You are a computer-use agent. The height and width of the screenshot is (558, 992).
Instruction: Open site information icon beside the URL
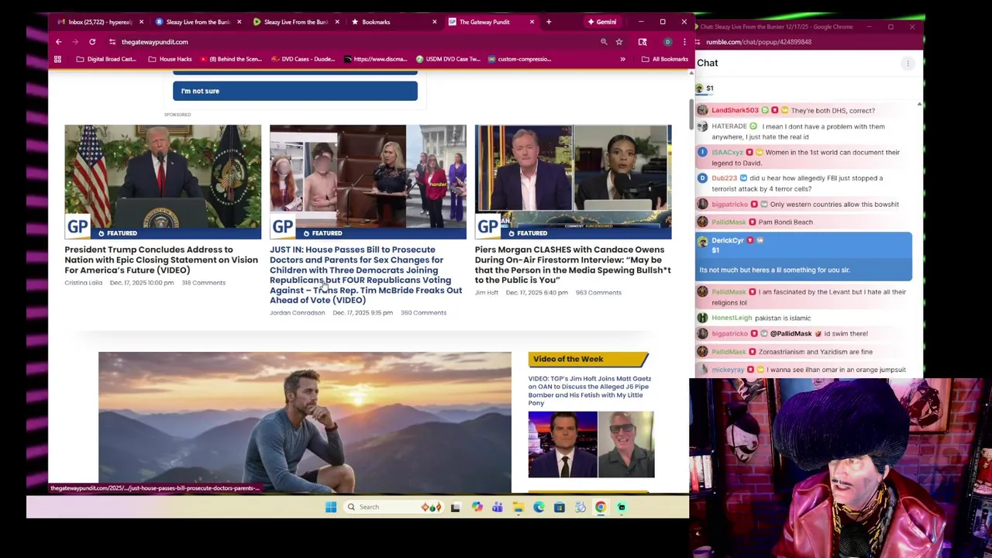[x=112, y=42]
